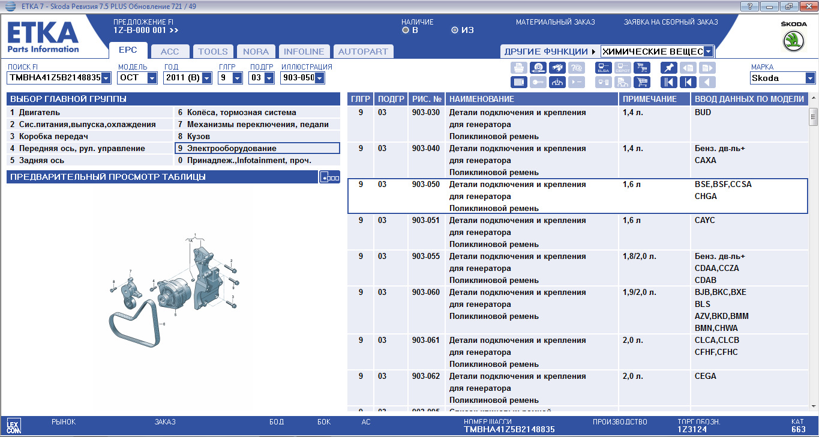Switch to the EPC tab
Viewport: 819px width, 437px height.
[128, 50]
